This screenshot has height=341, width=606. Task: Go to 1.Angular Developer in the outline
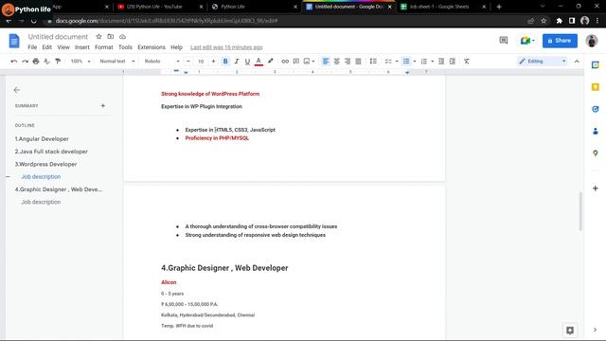(x=42, y=139)
